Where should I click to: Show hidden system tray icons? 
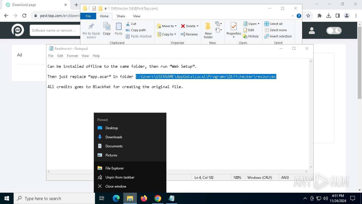pos(305,198)
